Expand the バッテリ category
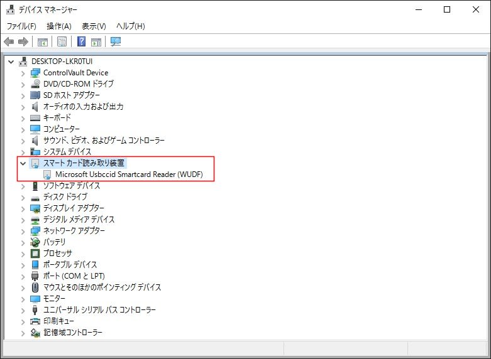The image size is (491, 359). [23, 242]
